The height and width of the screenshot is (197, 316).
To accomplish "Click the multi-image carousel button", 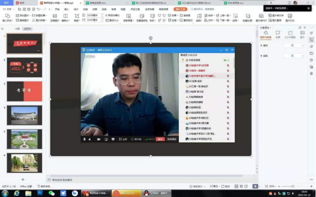I will tap(39, 15).
